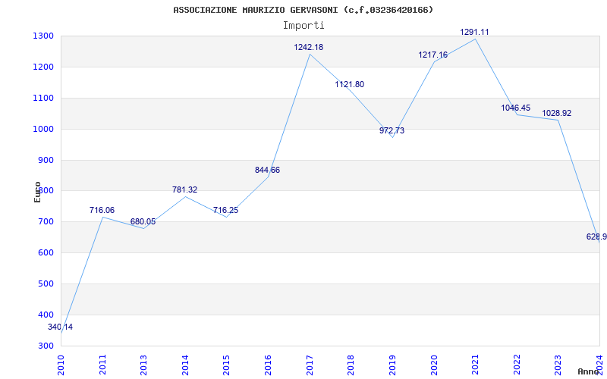Select the 340.14 data label

click(x=61, y=327)
